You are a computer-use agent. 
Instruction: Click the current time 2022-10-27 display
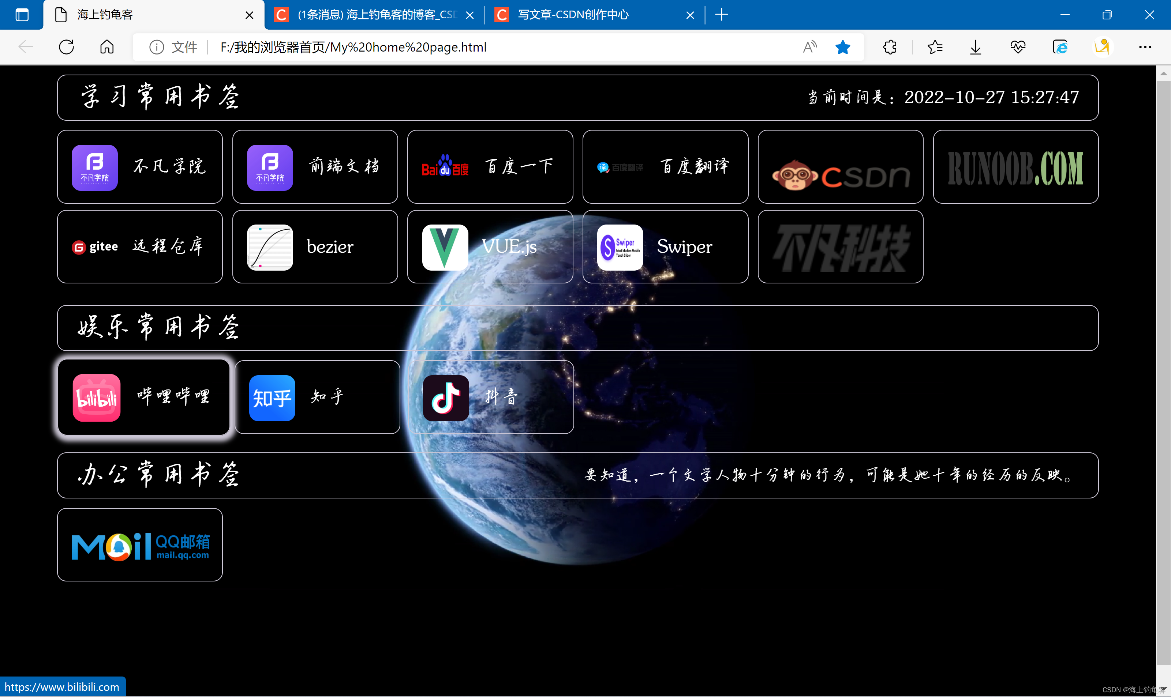pos(943,97)
